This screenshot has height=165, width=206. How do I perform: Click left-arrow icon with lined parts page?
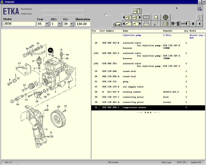pyautogui.click(x=127, y=17)
